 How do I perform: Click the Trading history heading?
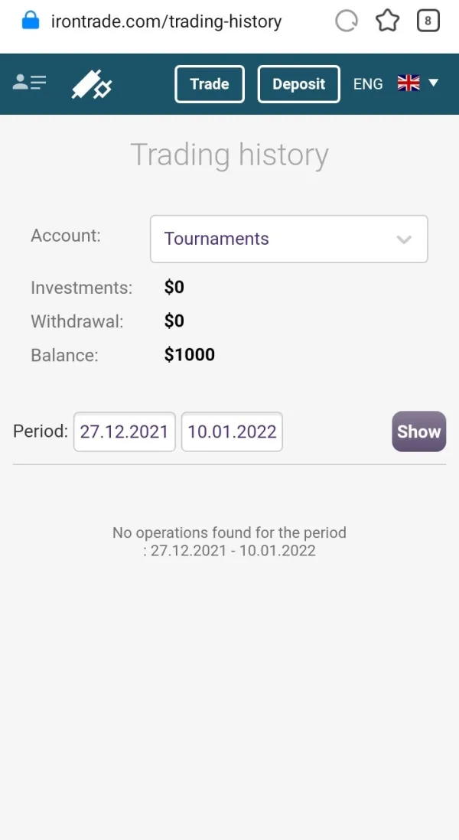229,155
